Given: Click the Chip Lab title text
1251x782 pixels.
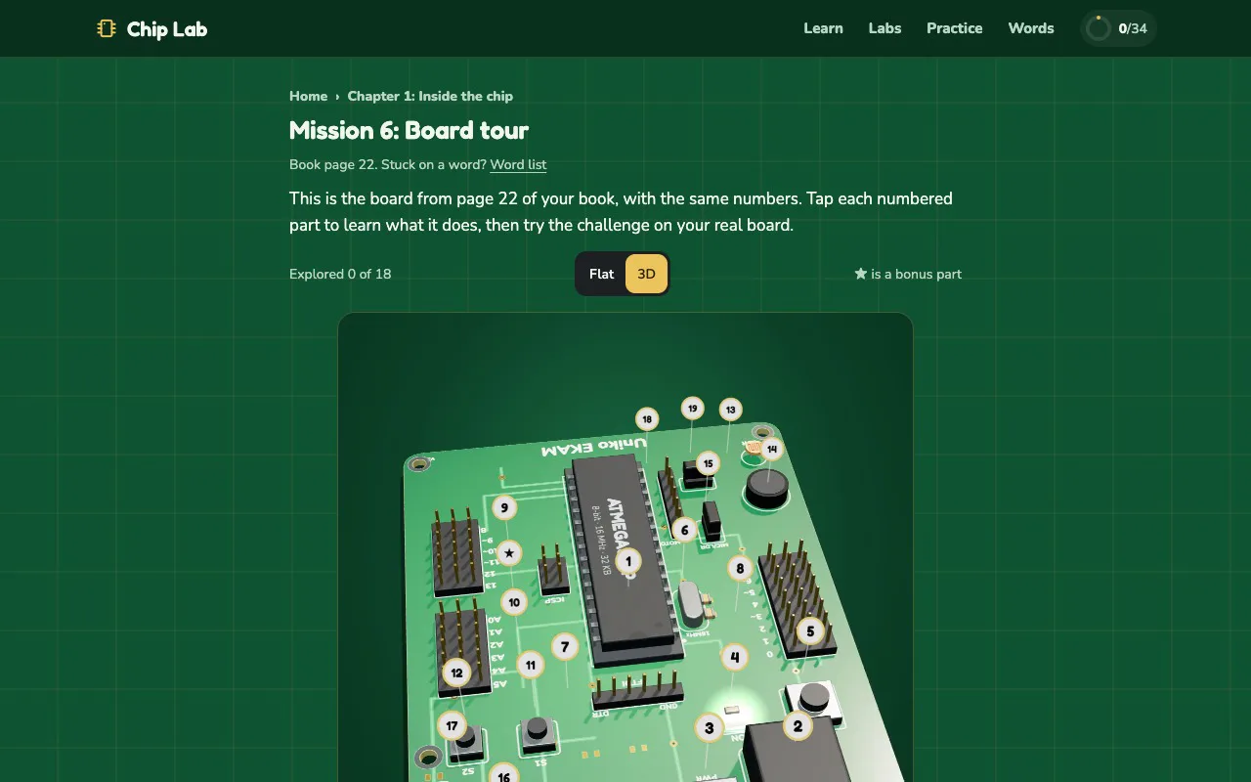Looking at the screenshot, I should click(x=167, y=29).
